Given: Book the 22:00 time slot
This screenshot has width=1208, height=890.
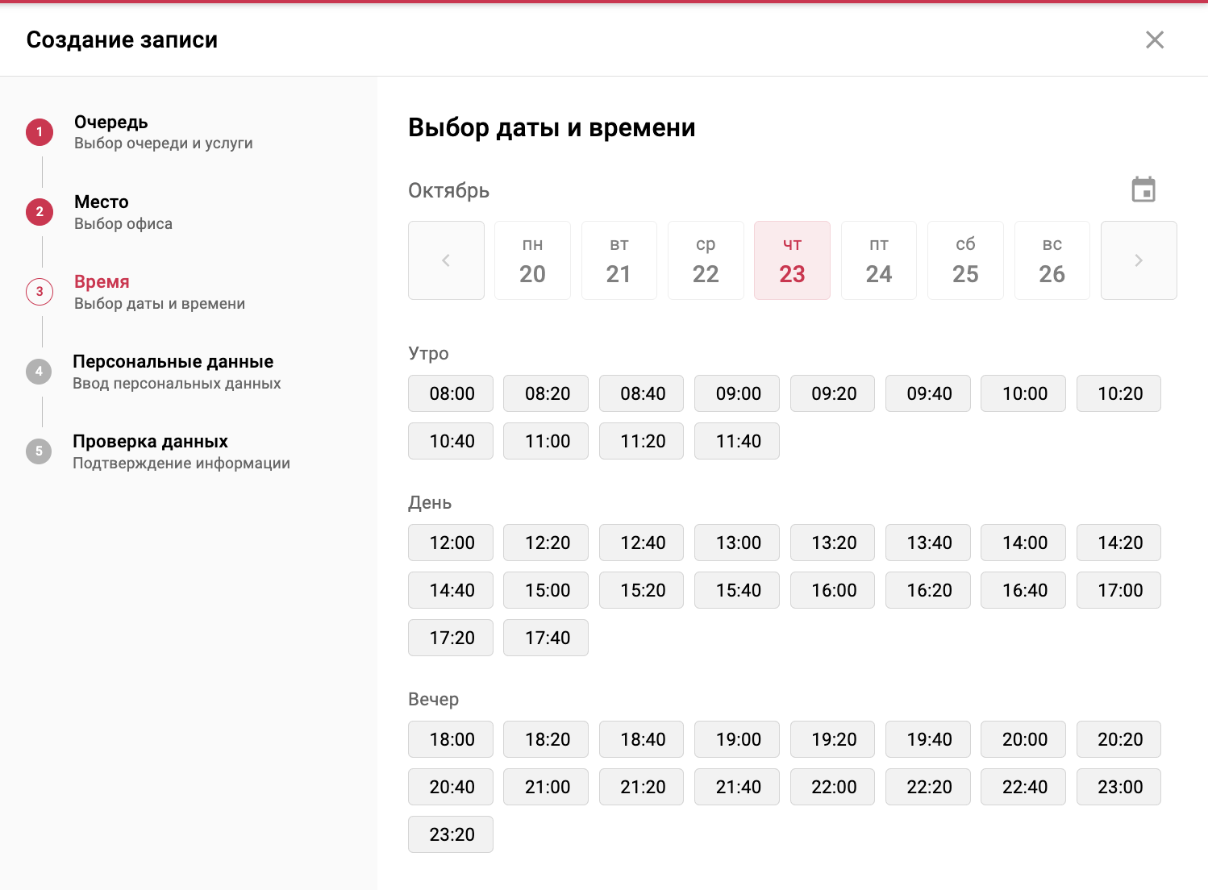Looking at the screenshot, I should [x=833, y=787].
